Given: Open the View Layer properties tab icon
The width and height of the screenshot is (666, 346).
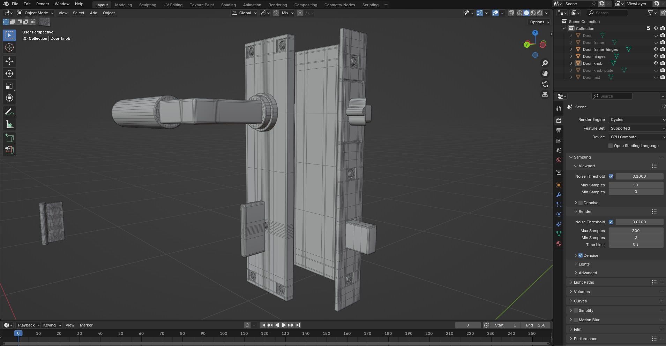Looking at the screenshot, I should pyautogui.click(x=559, y=140).
